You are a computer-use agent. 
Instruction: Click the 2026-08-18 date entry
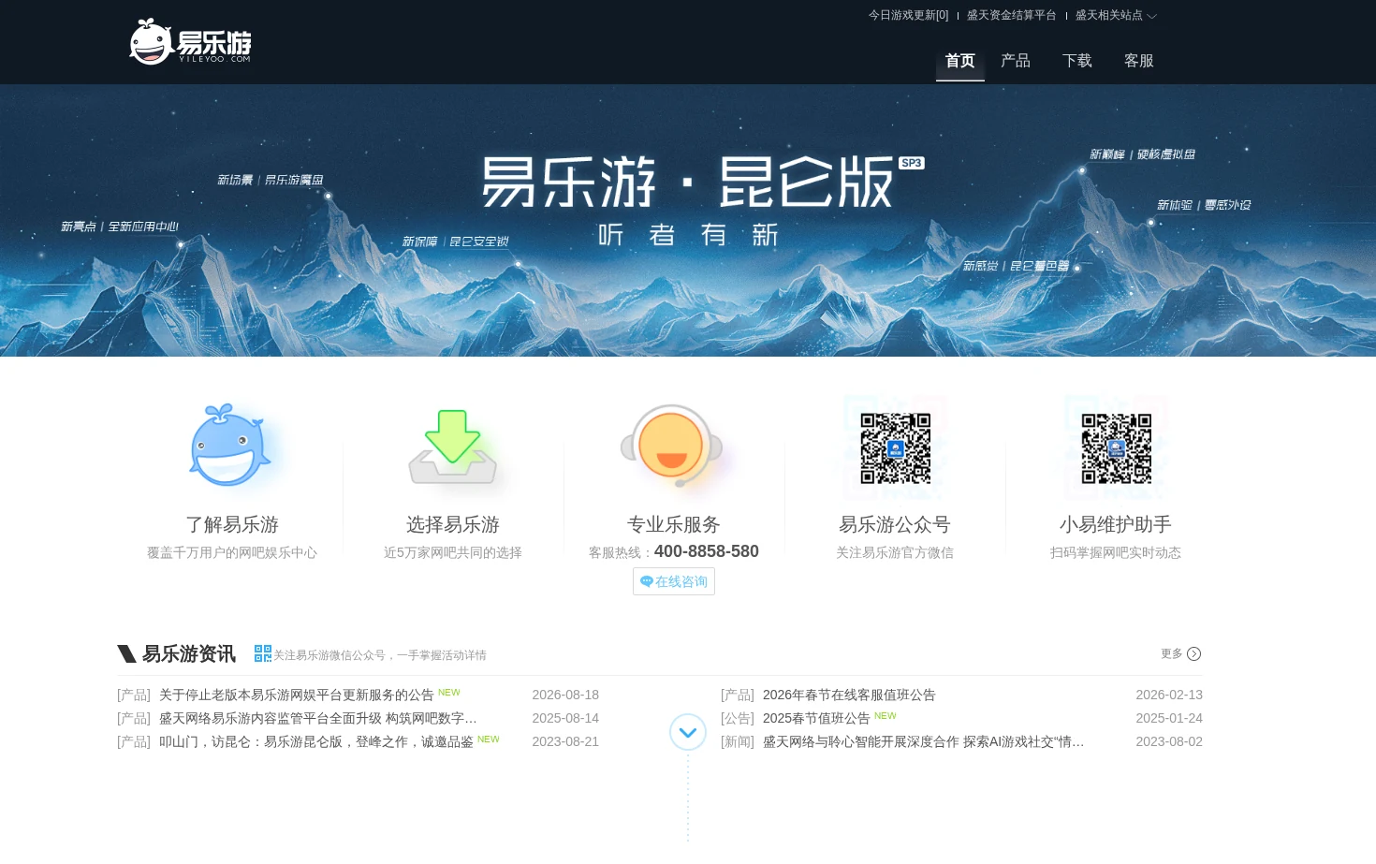pos(565,695)
